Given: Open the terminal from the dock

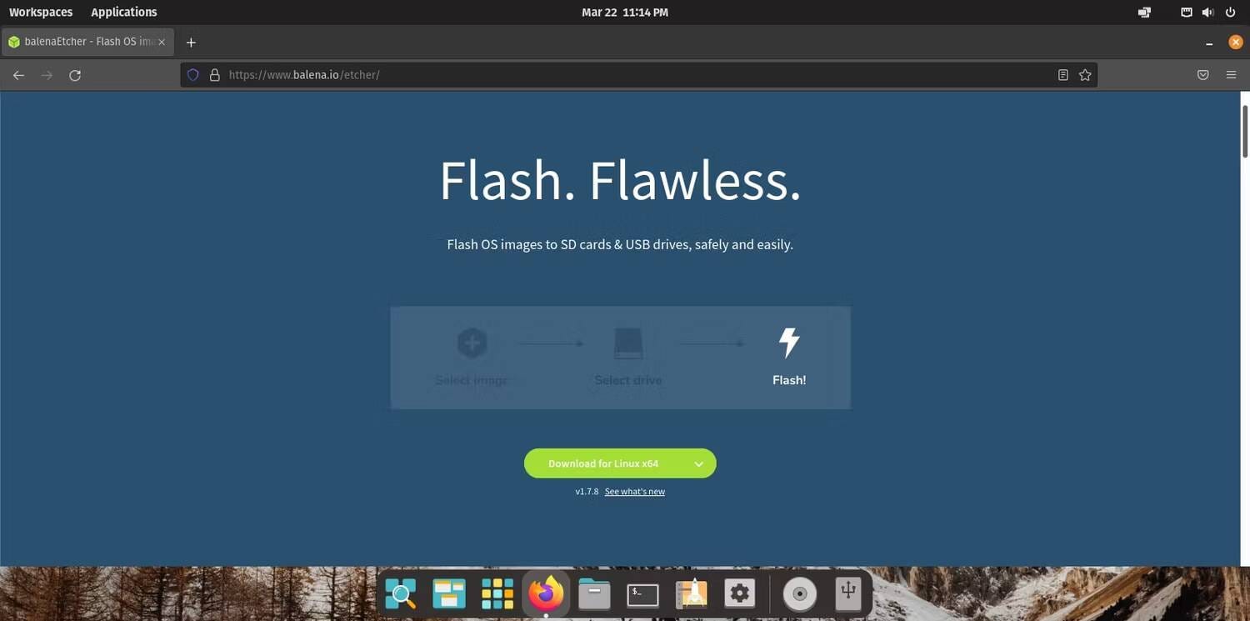Looking at the screenshot, I should tap(641, 593).
